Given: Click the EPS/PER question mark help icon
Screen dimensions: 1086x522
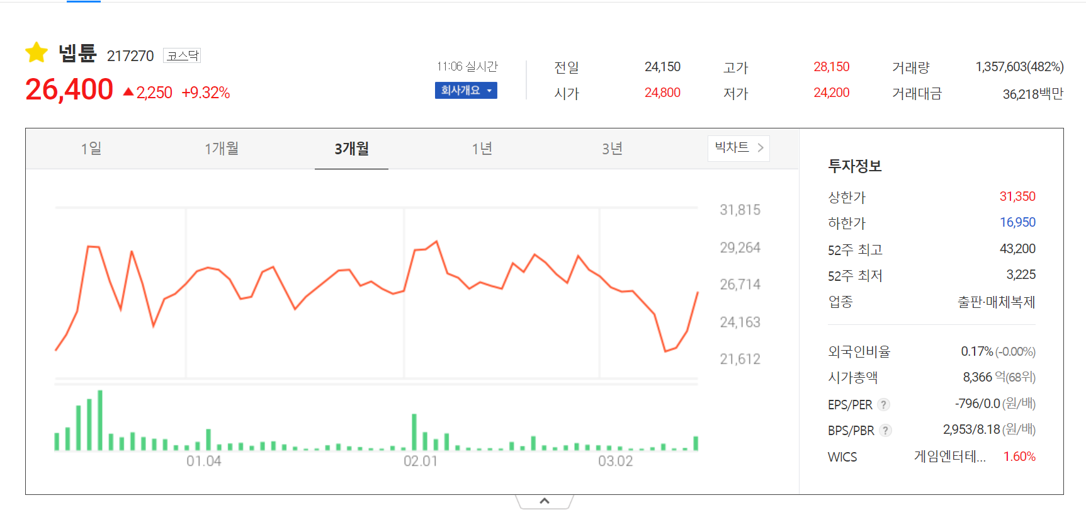Looking at the screenshot, I should [884, 405].
